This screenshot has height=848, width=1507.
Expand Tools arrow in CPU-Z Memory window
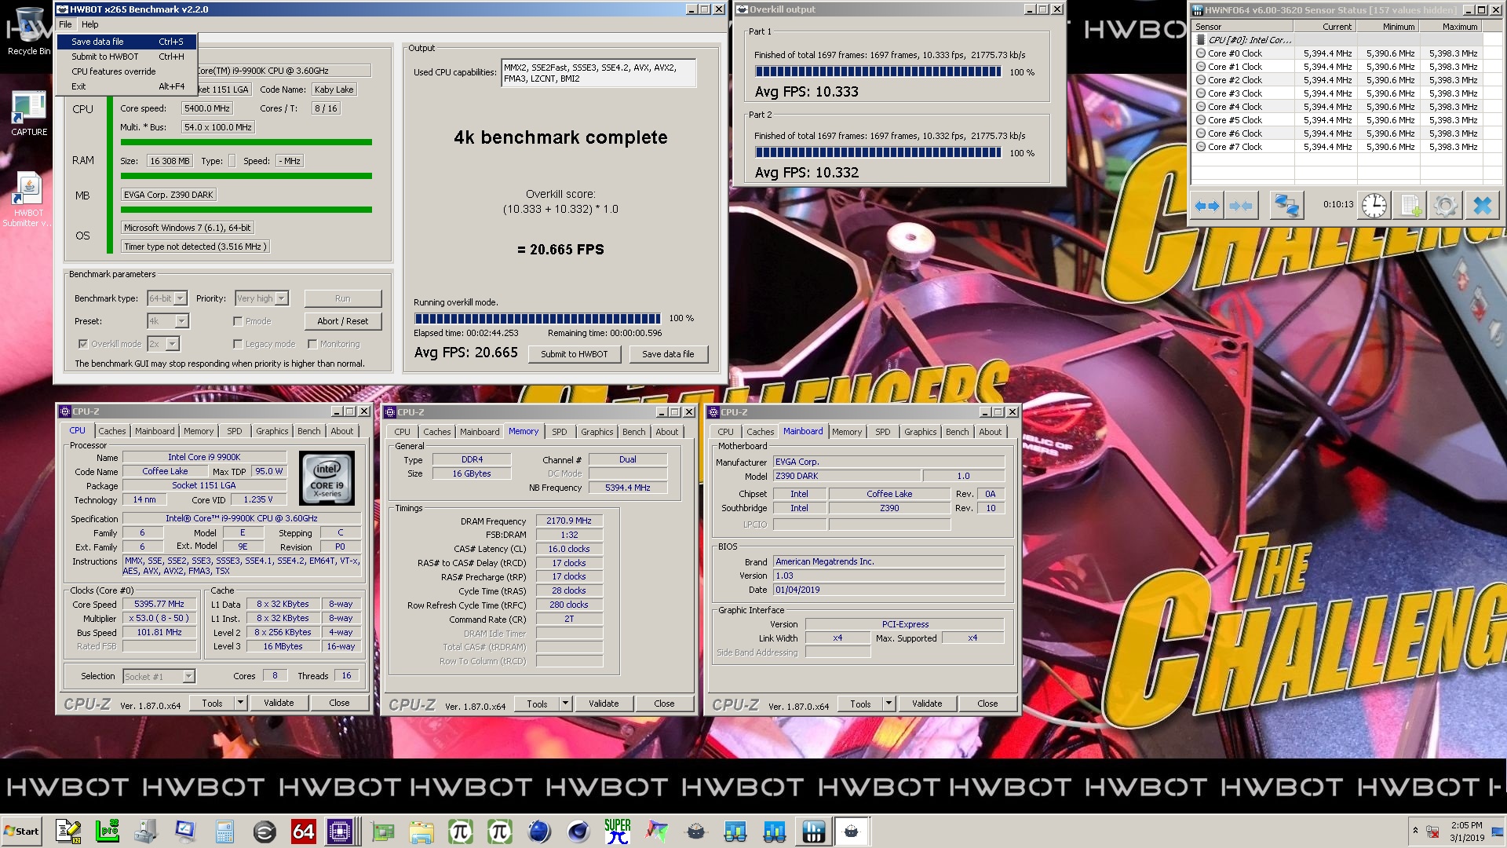[565, 704]
